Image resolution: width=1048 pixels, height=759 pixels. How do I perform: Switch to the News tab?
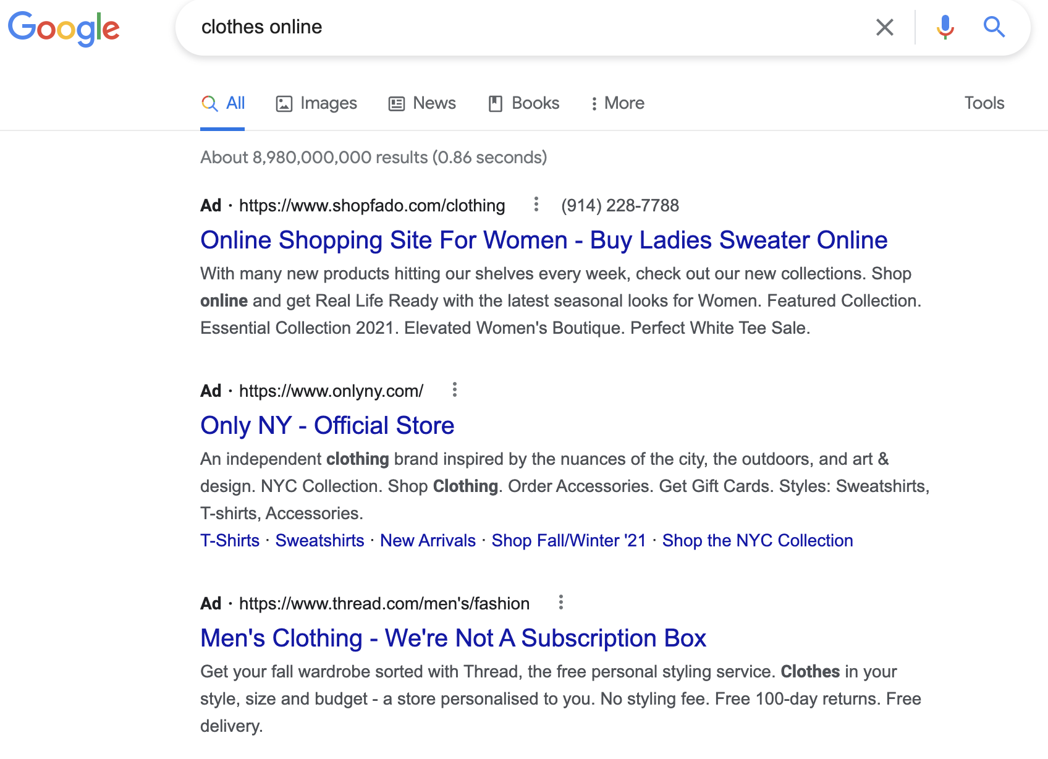pyautogui.click(x=422, y=103)
